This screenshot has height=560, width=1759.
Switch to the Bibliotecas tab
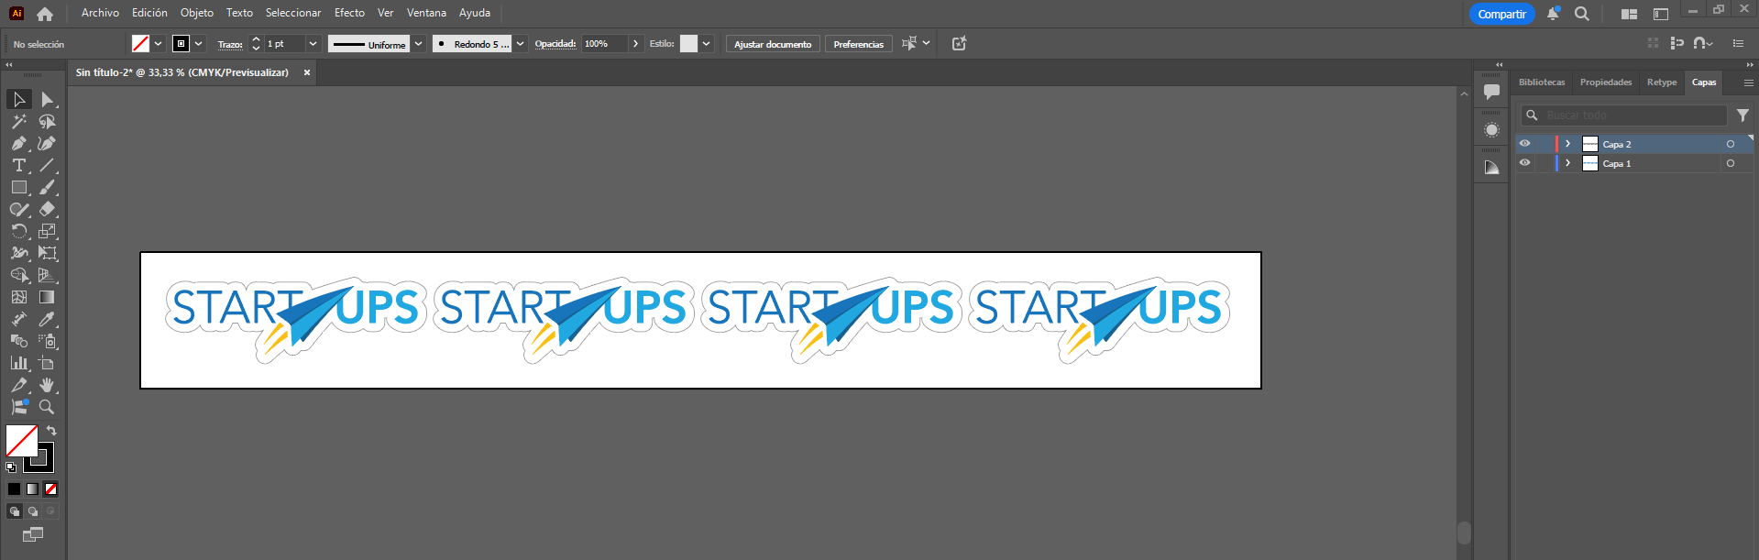pyautogui.click(x=1542, y=82)
